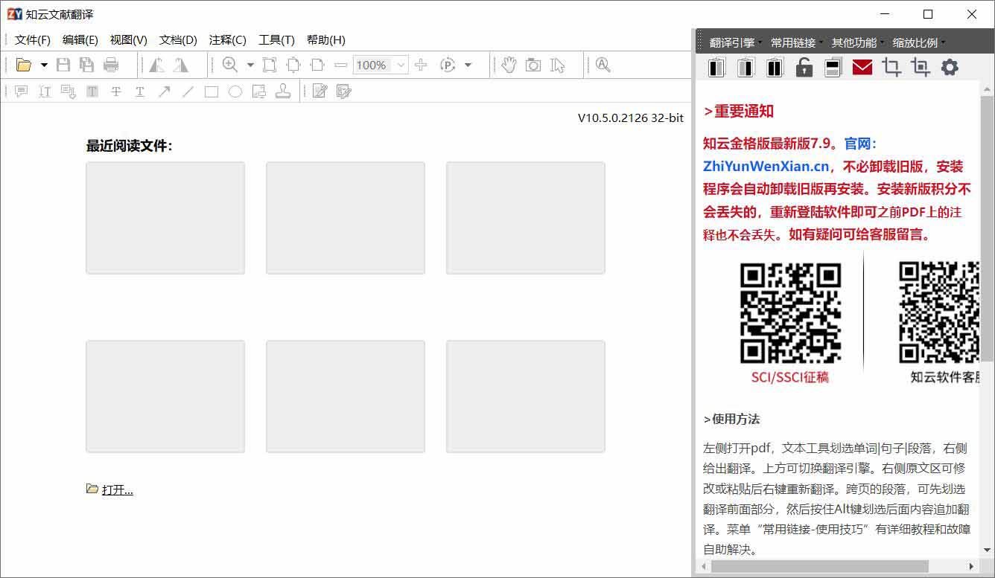Click the 打开... link
995x578 pixels.
click(118, 489)
